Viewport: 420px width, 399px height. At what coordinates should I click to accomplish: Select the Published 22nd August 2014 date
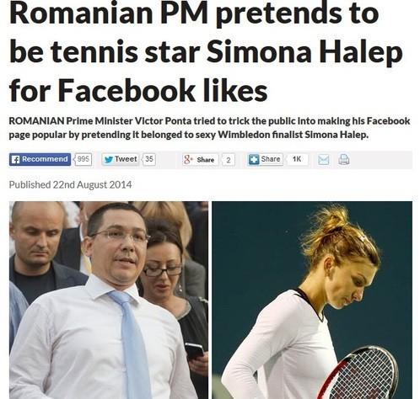[x=70, y=184]
